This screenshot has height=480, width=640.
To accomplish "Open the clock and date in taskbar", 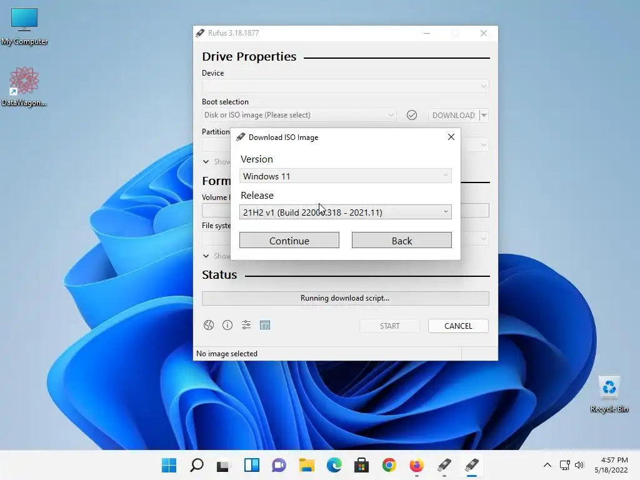I will click(611, 465).
